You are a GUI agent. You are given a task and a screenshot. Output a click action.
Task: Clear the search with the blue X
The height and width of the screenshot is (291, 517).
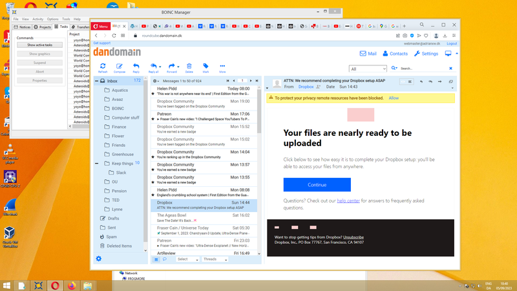click(x=450, y=69)
